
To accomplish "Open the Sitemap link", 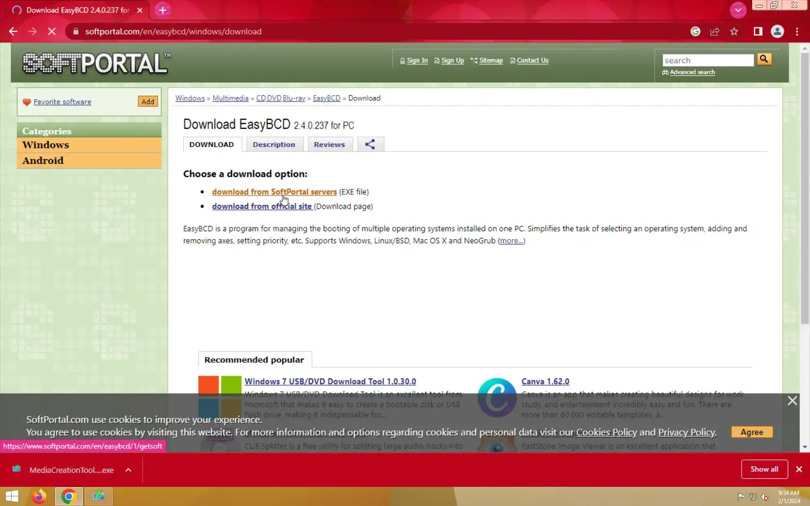I will coord(491,60).
